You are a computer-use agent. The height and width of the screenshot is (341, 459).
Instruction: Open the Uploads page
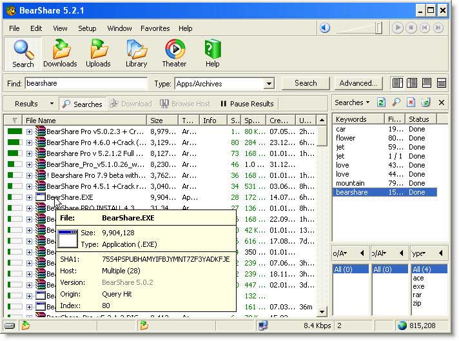tap(98, 54)
